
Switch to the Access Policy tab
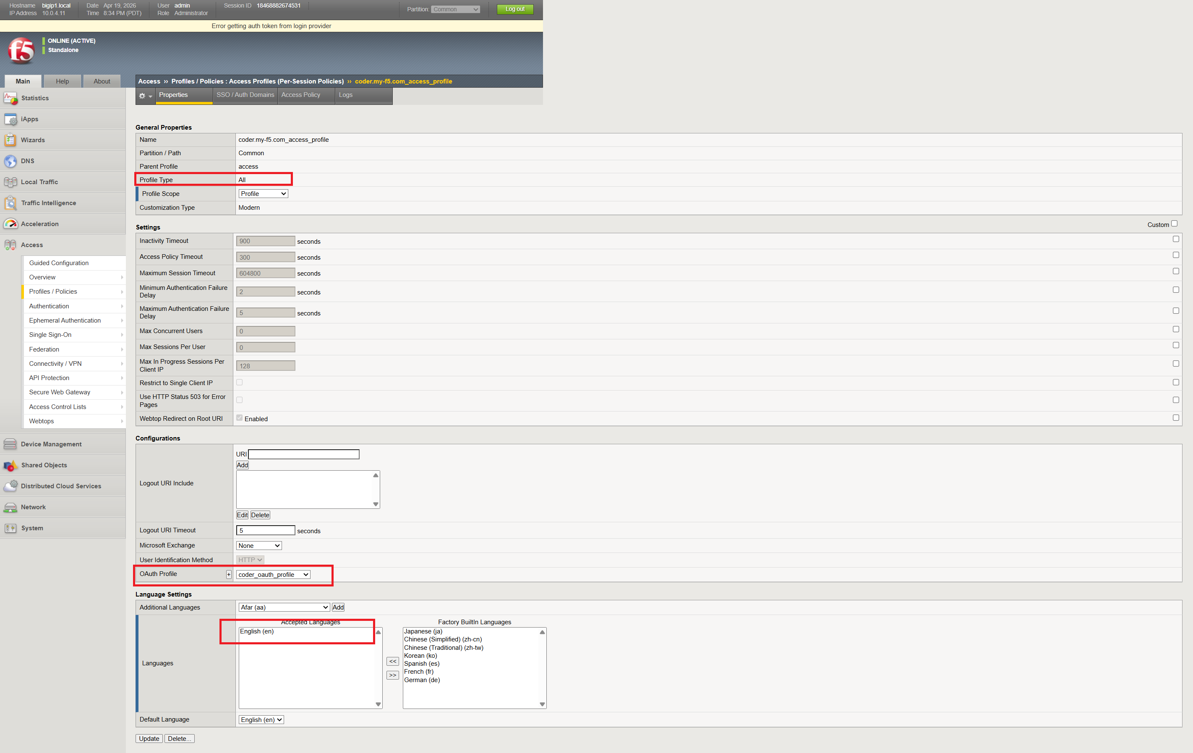tap(301, 95)
